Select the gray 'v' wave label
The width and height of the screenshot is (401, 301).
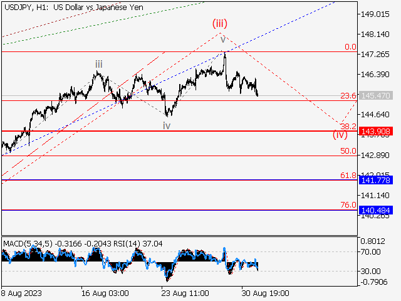coord(223,40)
